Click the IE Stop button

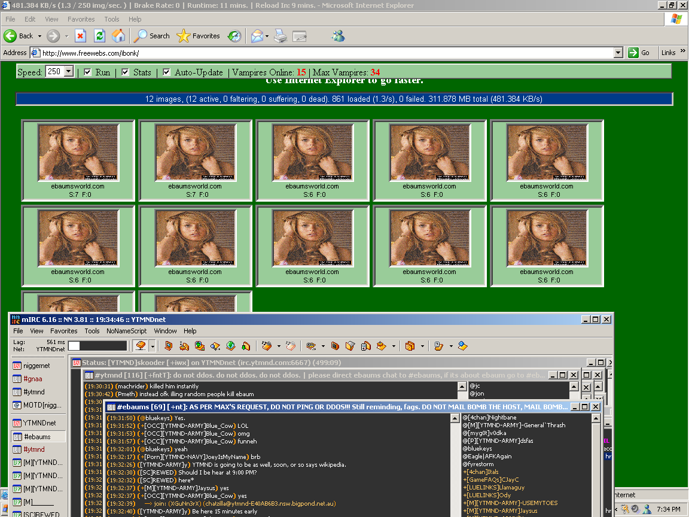click(x=81, y=36)
